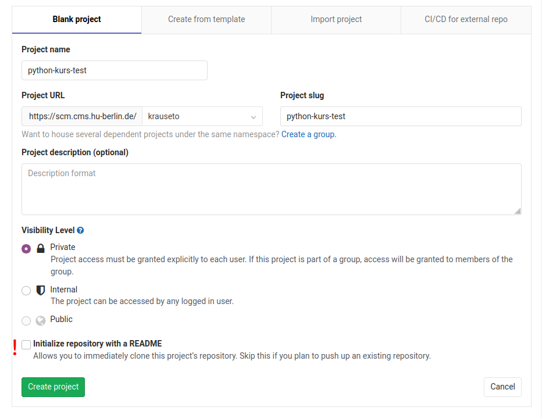The image size is (542, 418).
Task: Enable Initialize repository with a README checkbox
Action: [26, 344]
